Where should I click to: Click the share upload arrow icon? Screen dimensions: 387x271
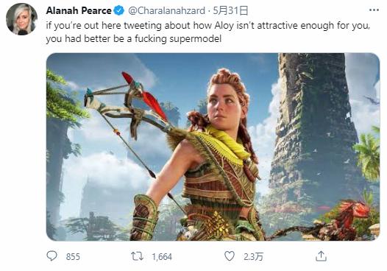pos(321,256)
